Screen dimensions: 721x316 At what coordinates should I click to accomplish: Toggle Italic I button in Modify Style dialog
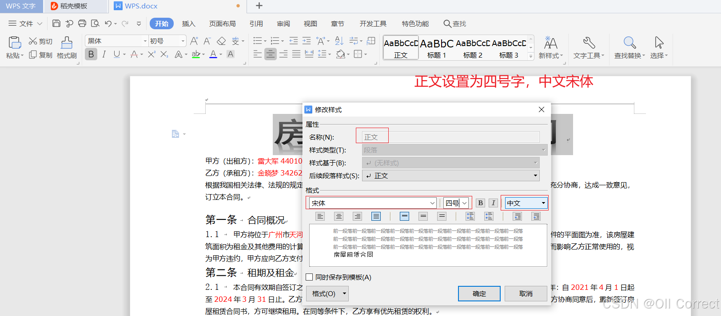[x=493, y=203]
